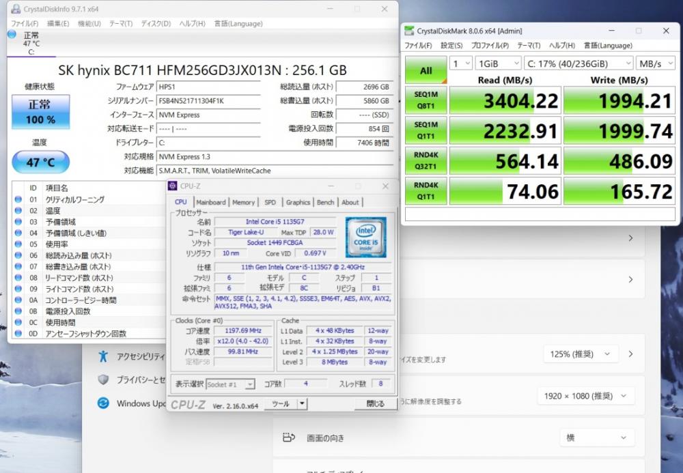Viewport: 683px width, 473px height.
Task: Click CPU name field Intel Core i5 1135G7
Action: click(x=275, y=222)
